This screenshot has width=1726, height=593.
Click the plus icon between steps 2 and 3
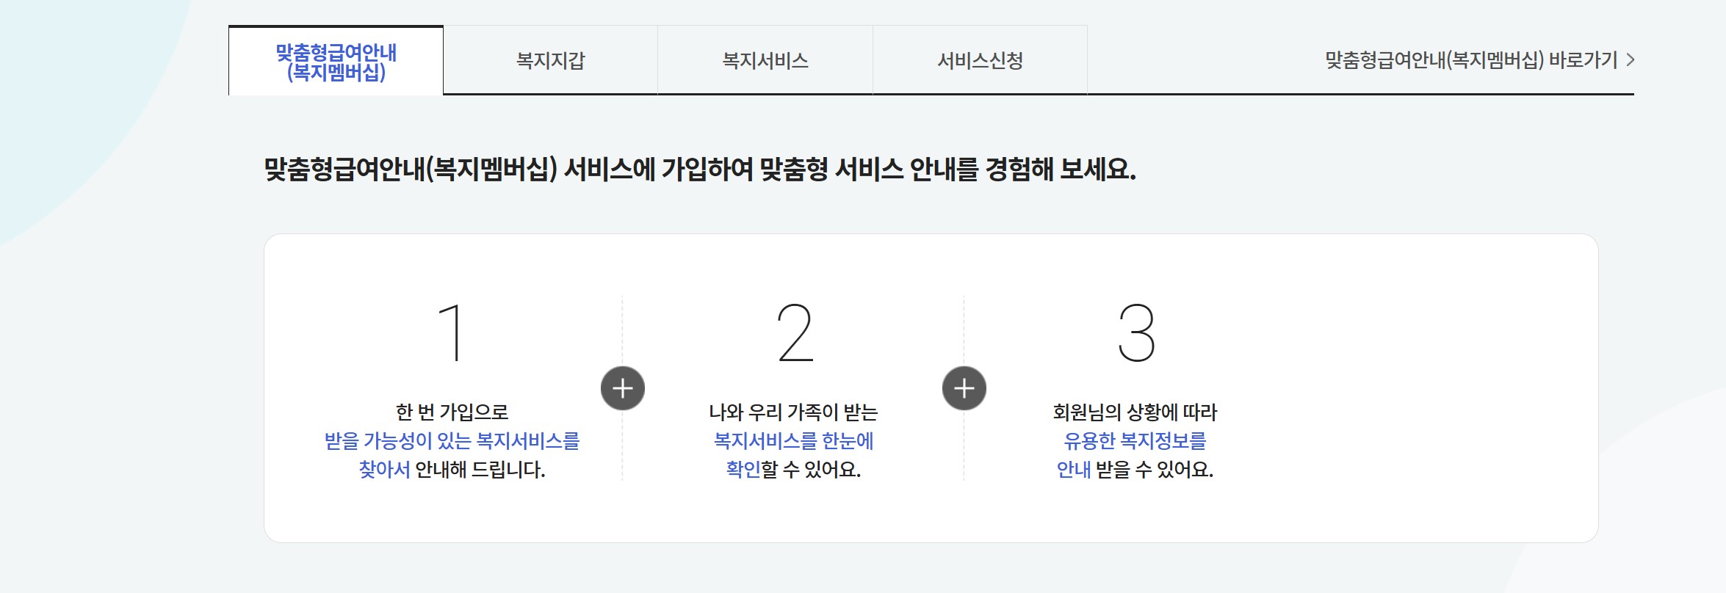(x=964, y=388)
